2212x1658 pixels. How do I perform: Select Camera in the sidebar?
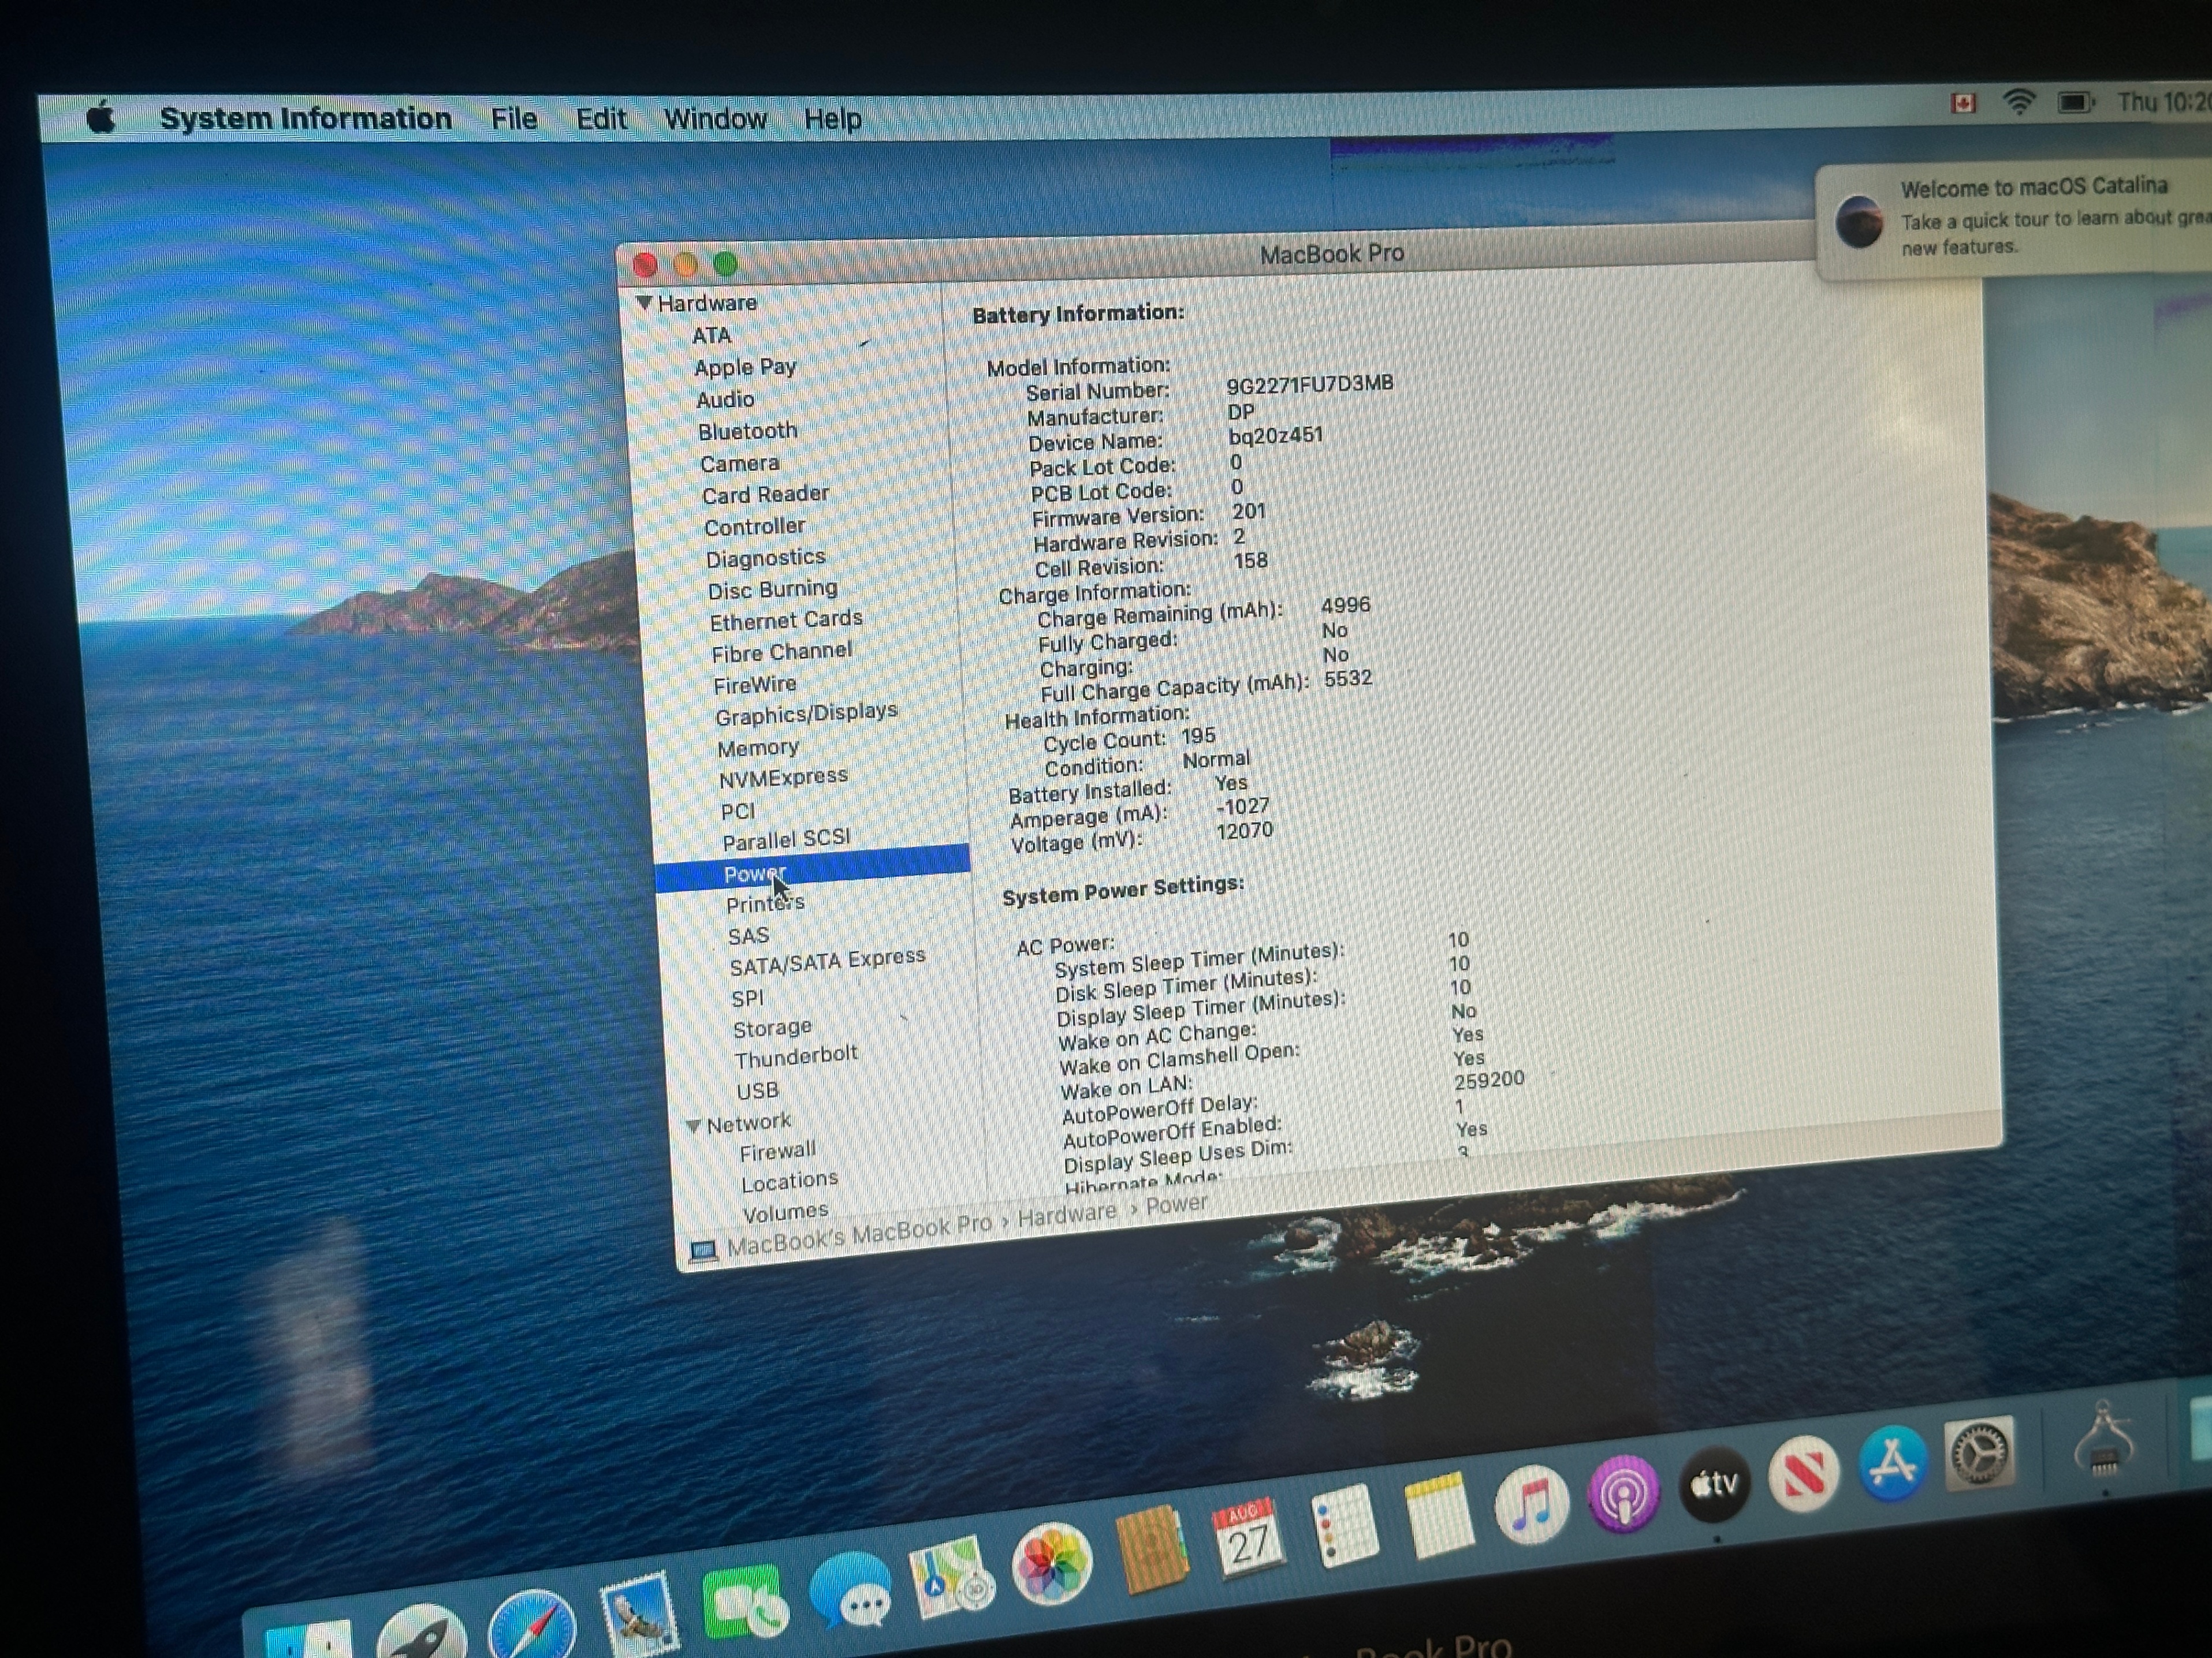pos(739,464)
